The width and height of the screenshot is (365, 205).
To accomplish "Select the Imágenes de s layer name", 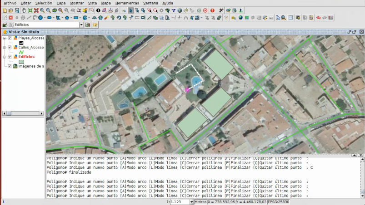I will [x=31, y=66].
